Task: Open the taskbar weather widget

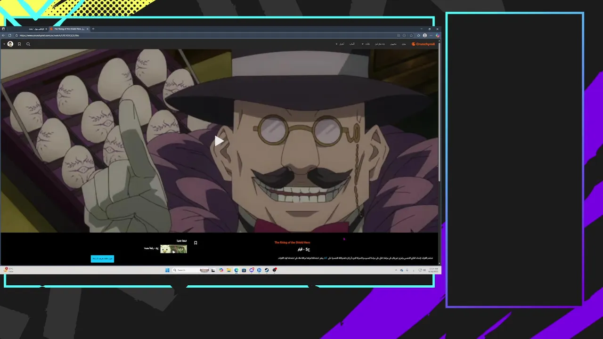Action: tap(8, 270)
